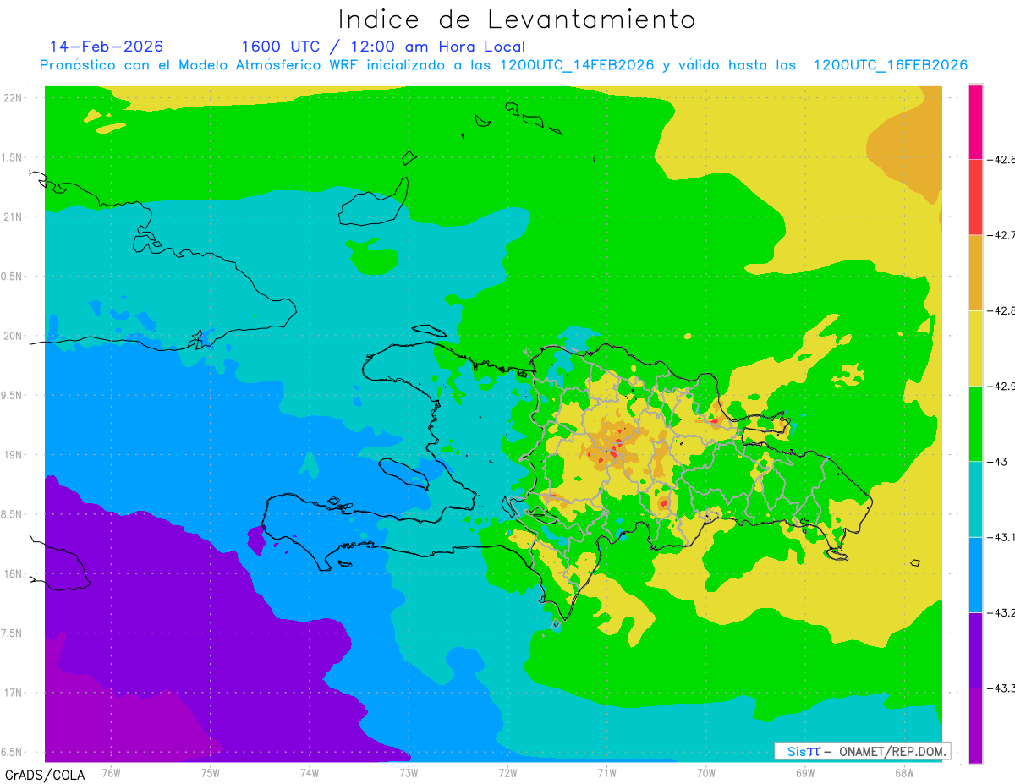1015x784 pixels.
Task: Pick the orange legend swatch
Action: (975, 272)
